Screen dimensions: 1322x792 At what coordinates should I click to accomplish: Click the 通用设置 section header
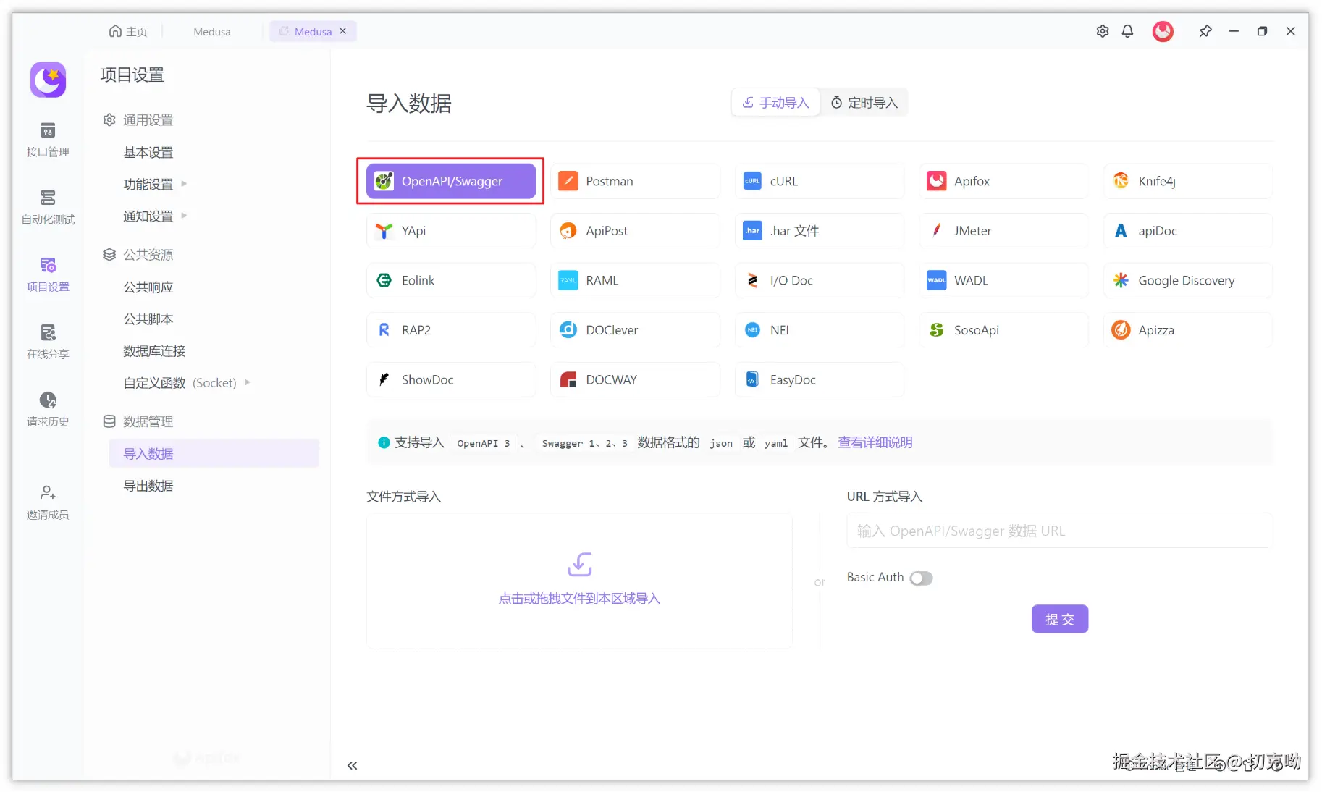tap(138, 120)
